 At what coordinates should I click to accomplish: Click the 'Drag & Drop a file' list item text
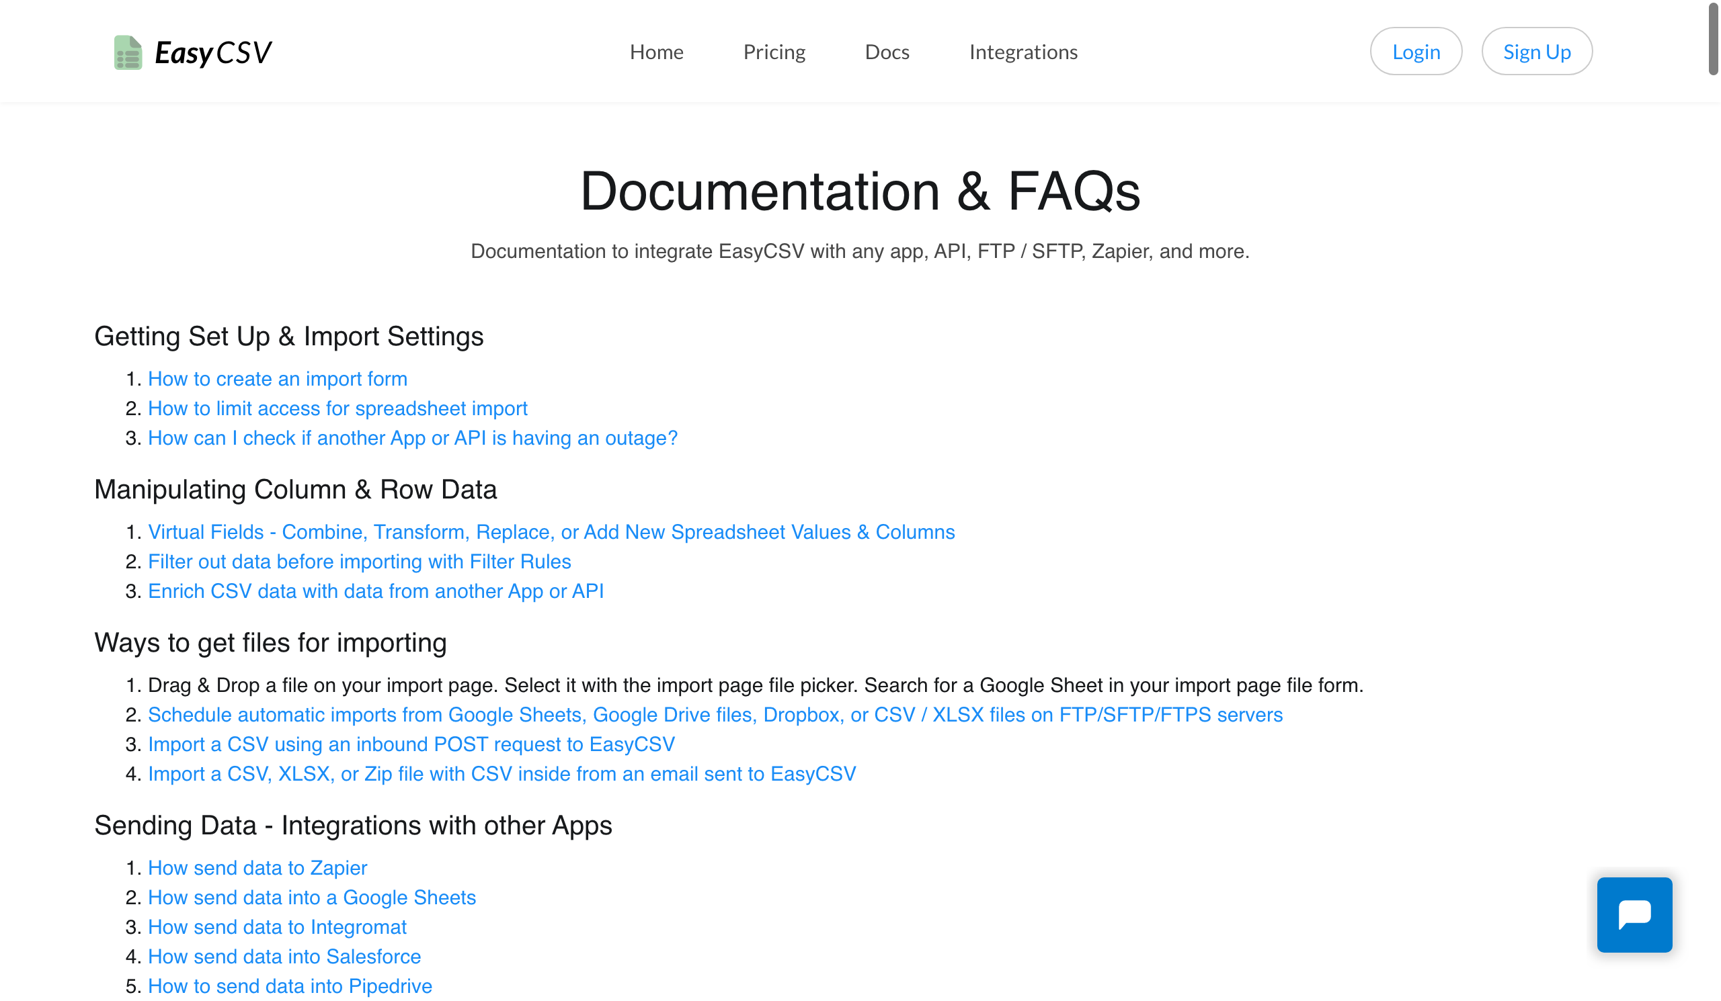pyautogui.click(x=756, y=685)
